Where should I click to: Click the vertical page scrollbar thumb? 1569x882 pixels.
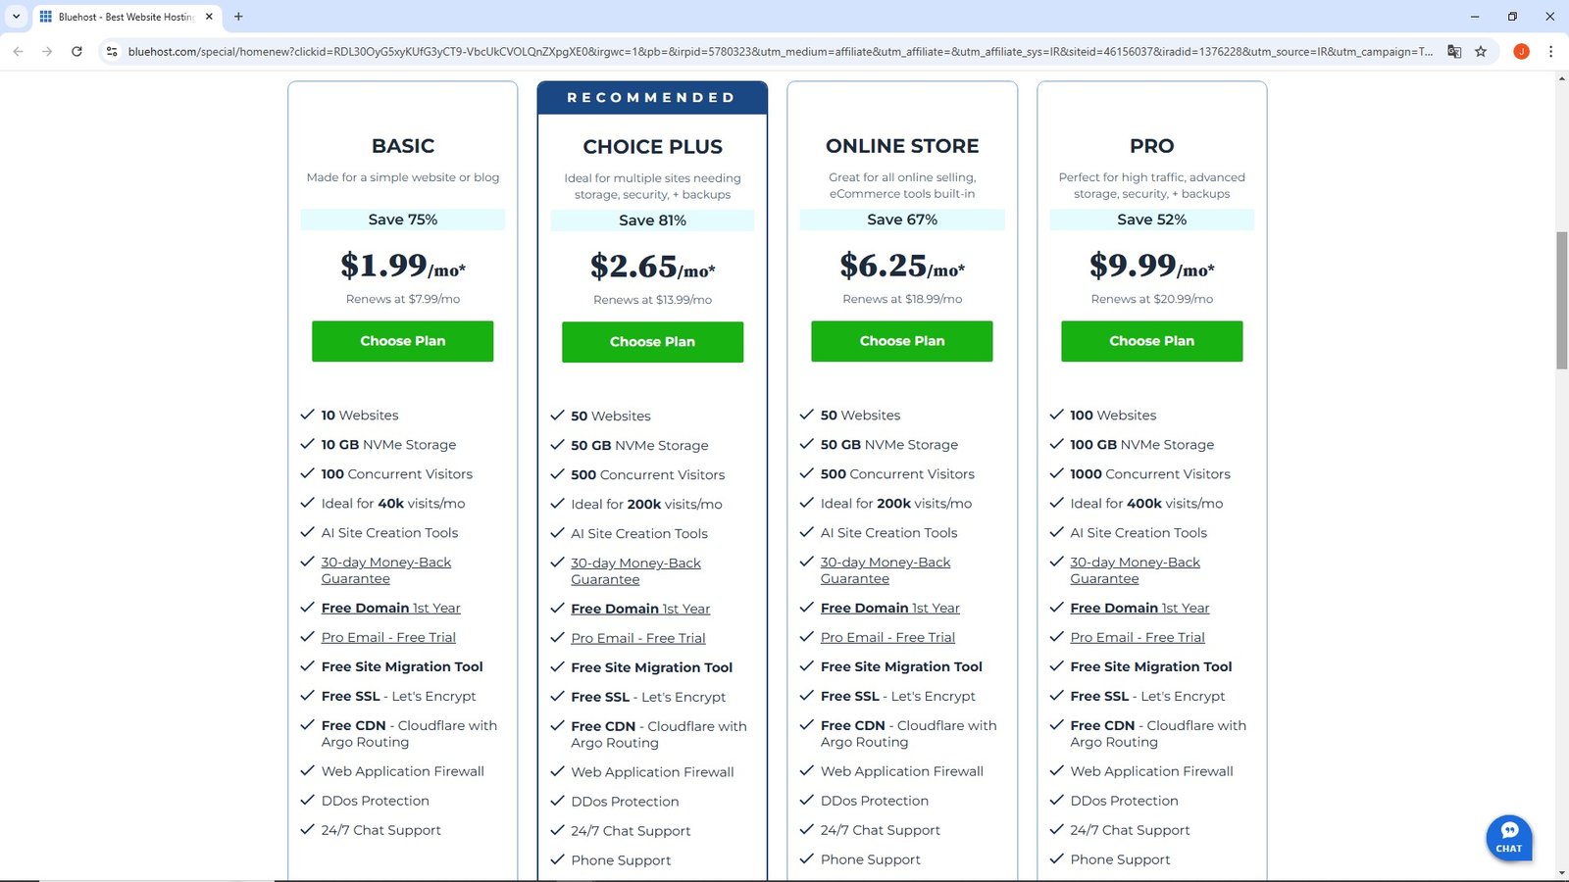coord(1561,299)
